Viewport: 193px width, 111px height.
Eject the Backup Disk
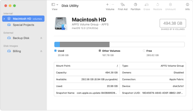[x=41, y=38]
